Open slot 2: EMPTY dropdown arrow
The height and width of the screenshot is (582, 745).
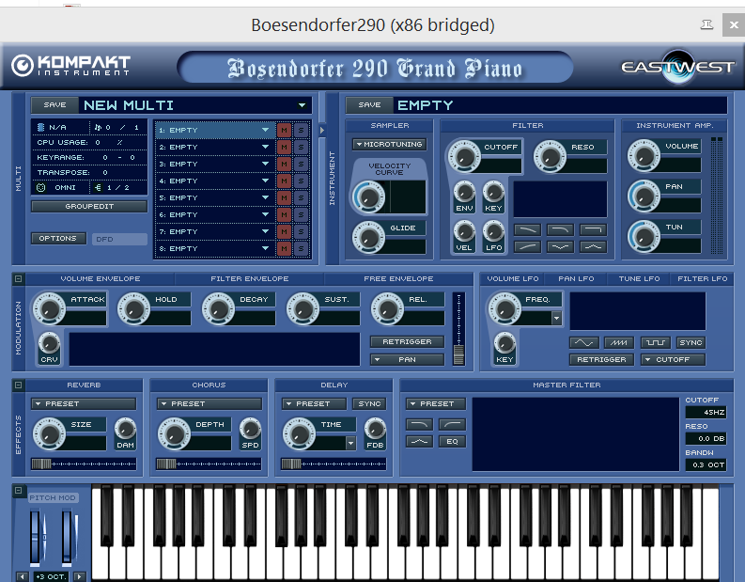pyautogui.click(x=266, y=147)
